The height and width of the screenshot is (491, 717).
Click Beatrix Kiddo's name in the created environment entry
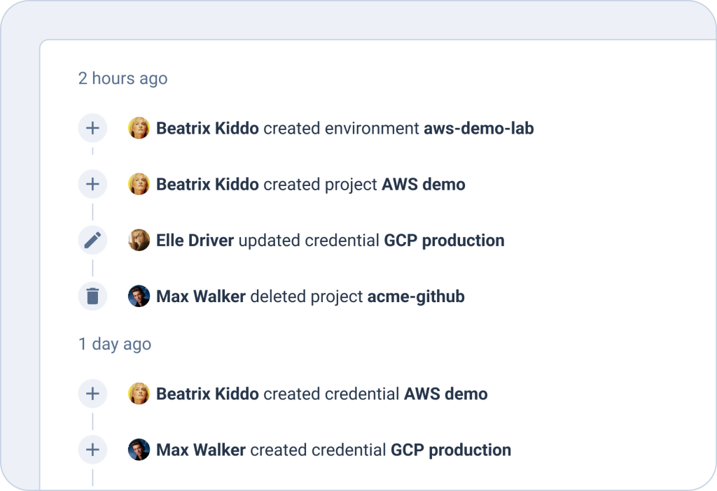pyautogui.click(x=207, y=129)
